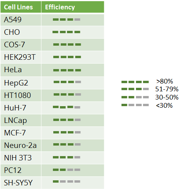Image resolution: width=183 pixels, height=192 pixels.
Task: Click the LNCap efficiency bar indicator
Action: pos(67,120)
